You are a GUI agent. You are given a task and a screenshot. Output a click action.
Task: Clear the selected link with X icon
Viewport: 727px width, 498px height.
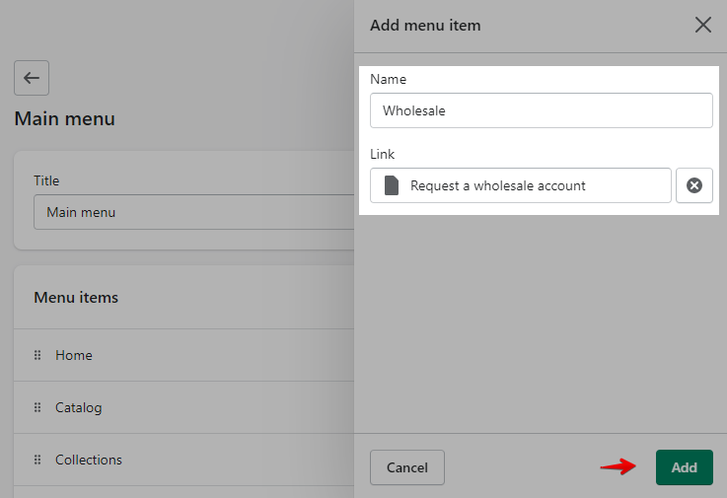694,185
